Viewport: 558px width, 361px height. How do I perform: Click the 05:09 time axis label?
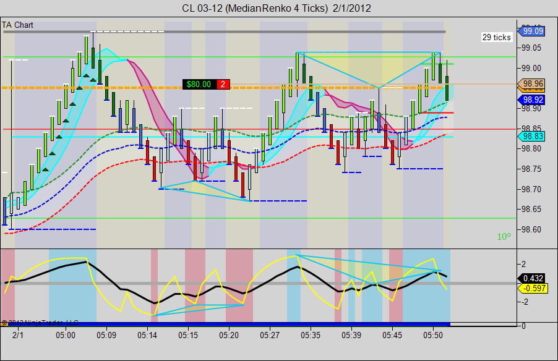(x=106, y=336)
